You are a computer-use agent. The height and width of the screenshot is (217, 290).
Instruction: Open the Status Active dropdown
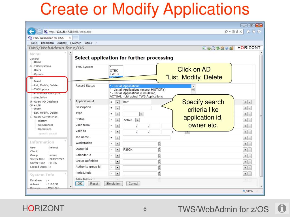pyautogui.click(x=137, y=120)
